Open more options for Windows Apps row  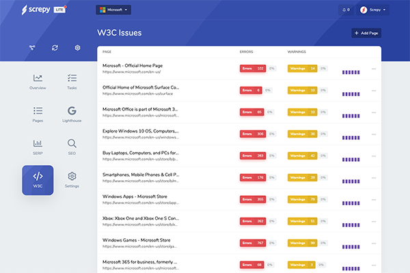tap(374, 199)
